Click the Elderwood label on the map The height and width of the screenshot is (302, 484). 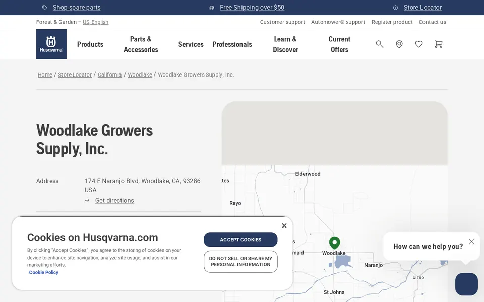[x=308, y=174]
